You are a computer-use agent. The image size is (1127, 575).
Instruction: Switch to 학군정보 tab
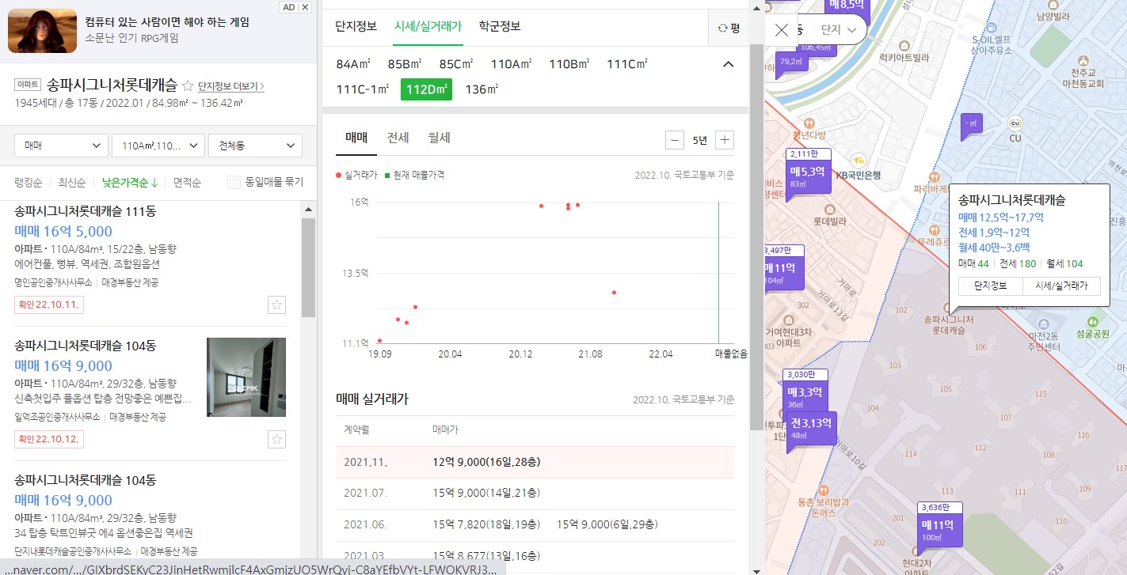[500, 26]
